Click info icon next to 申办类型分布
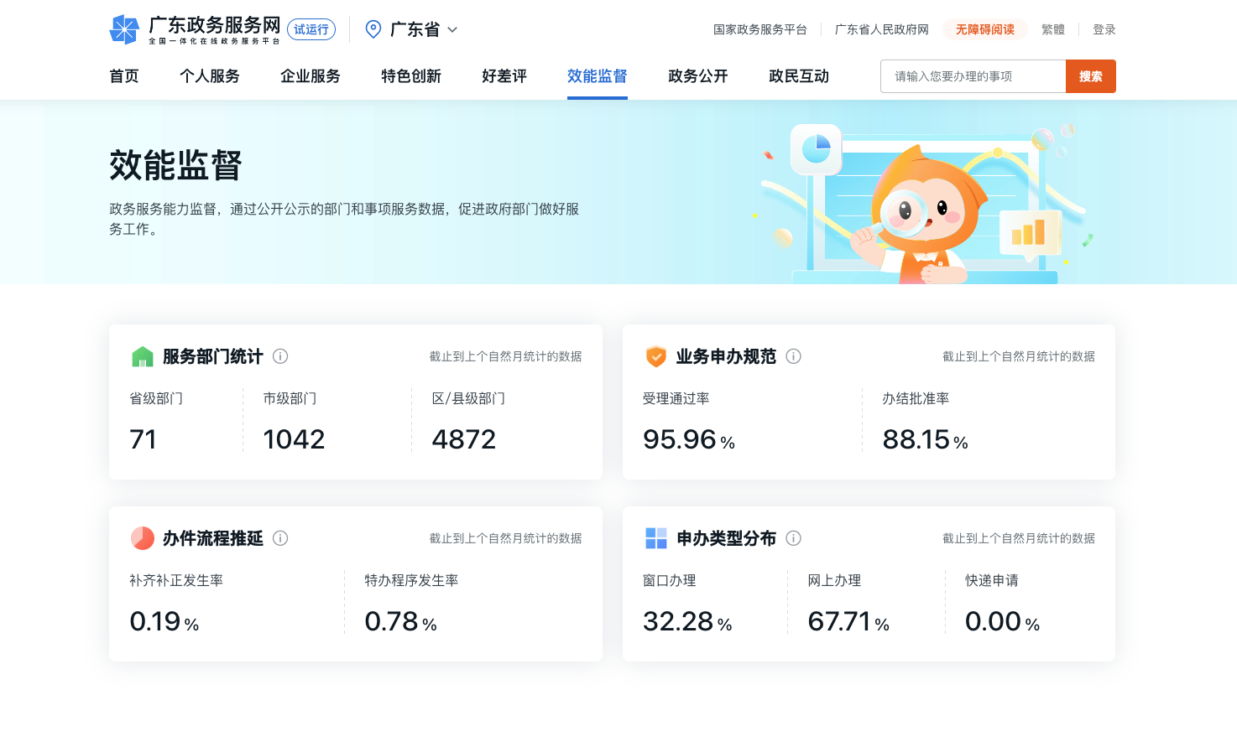The width and height of the screenshot is (1237, 747). (793, 538)
